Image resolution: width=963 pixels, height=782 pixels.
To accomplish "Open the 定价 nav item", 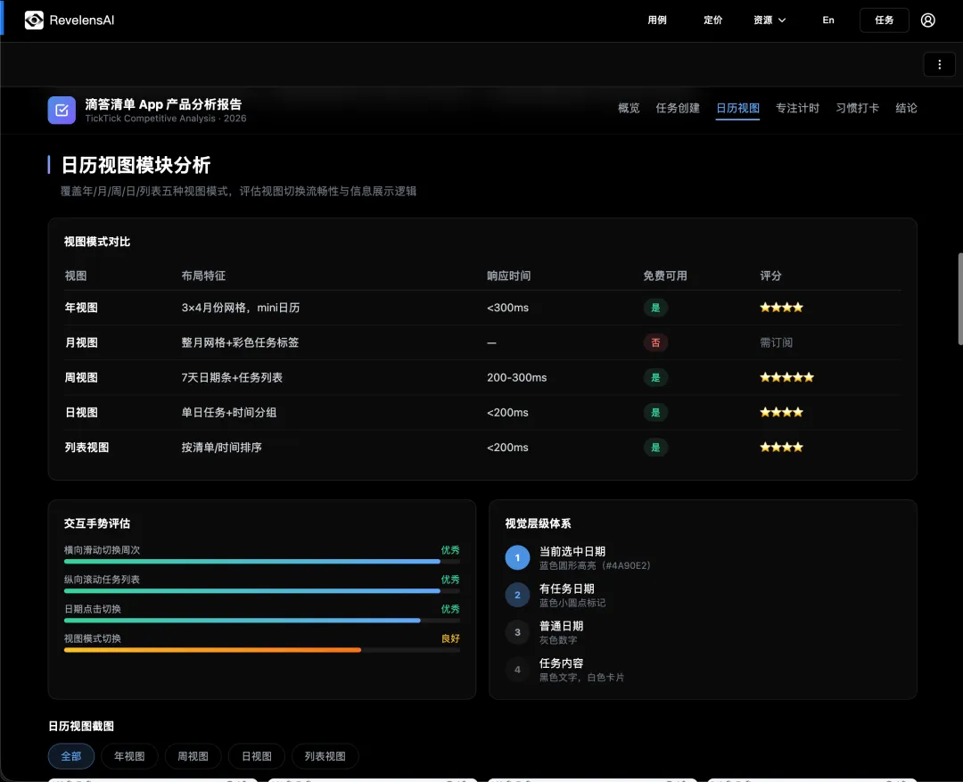I will click(712, 21).
